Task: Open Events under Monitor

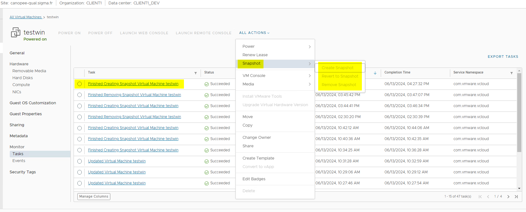Action: tap(19, 161)
